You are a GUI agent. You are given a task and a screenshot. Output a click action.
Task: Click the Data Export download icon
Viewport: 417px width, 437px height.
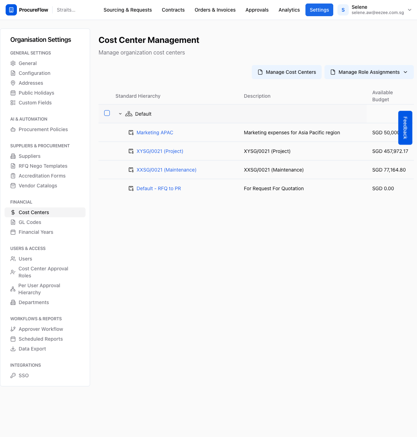click(13, 349)
